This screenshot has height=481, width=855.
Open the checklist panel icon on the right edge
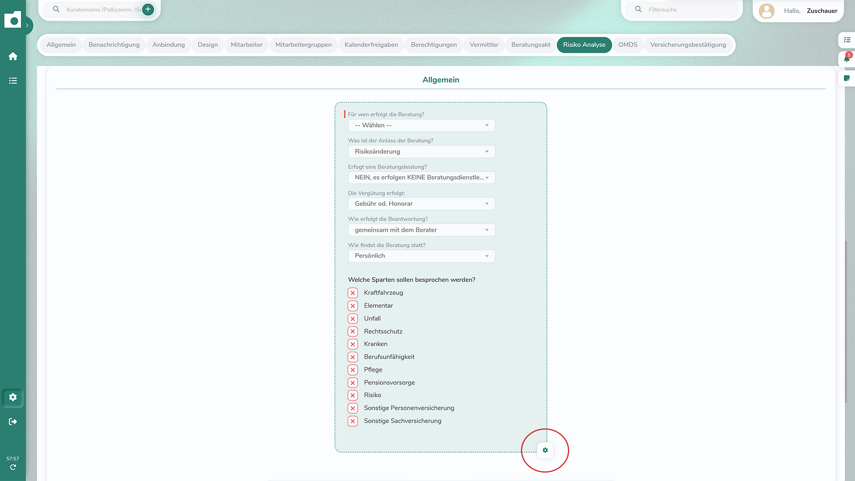point(847,40)
